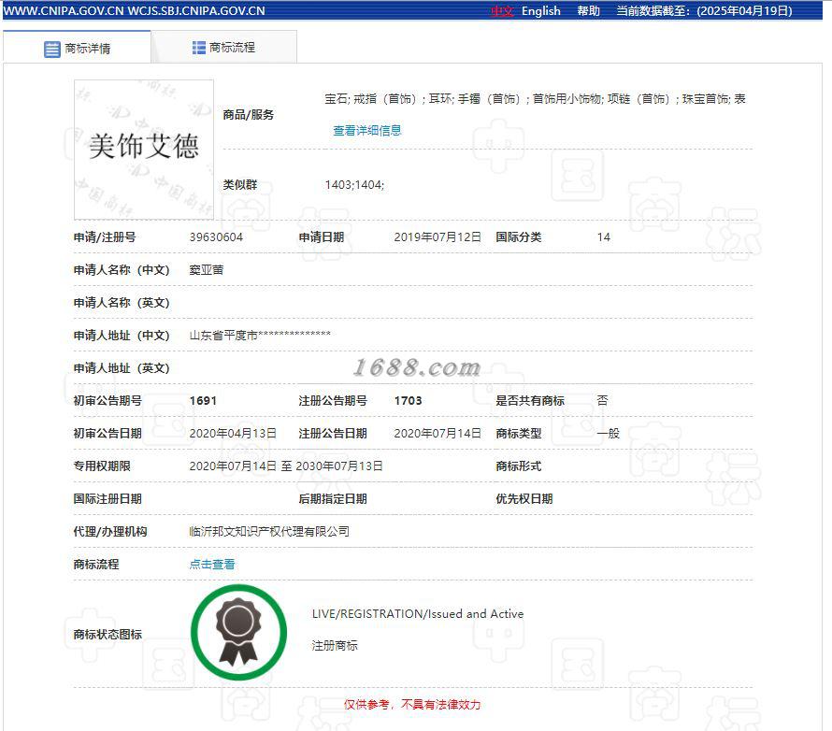Viewport: 832px width, 731px height.
Task: Select preliminary announcement issue 1691
Action: click(203, 400)
